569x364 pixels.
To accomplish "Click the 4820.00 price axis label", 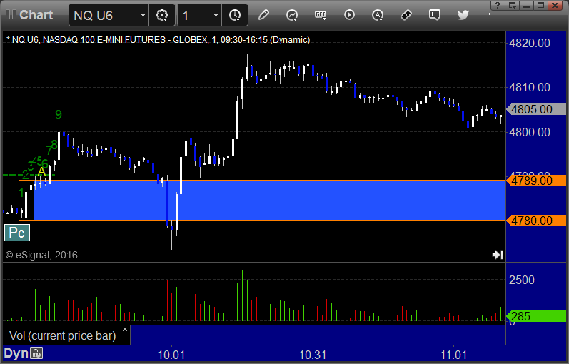I will click(530, 44).
